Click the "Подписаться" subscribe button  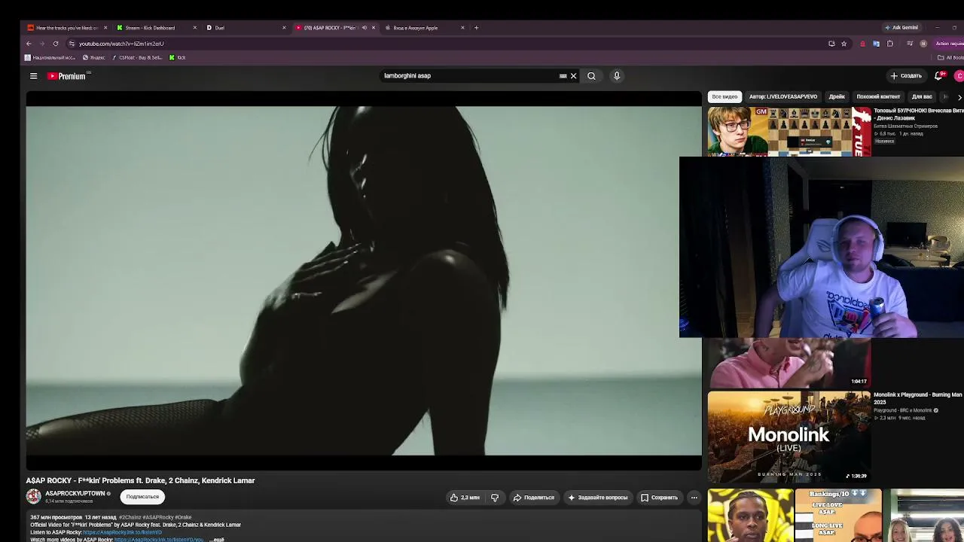pos(142,497)
